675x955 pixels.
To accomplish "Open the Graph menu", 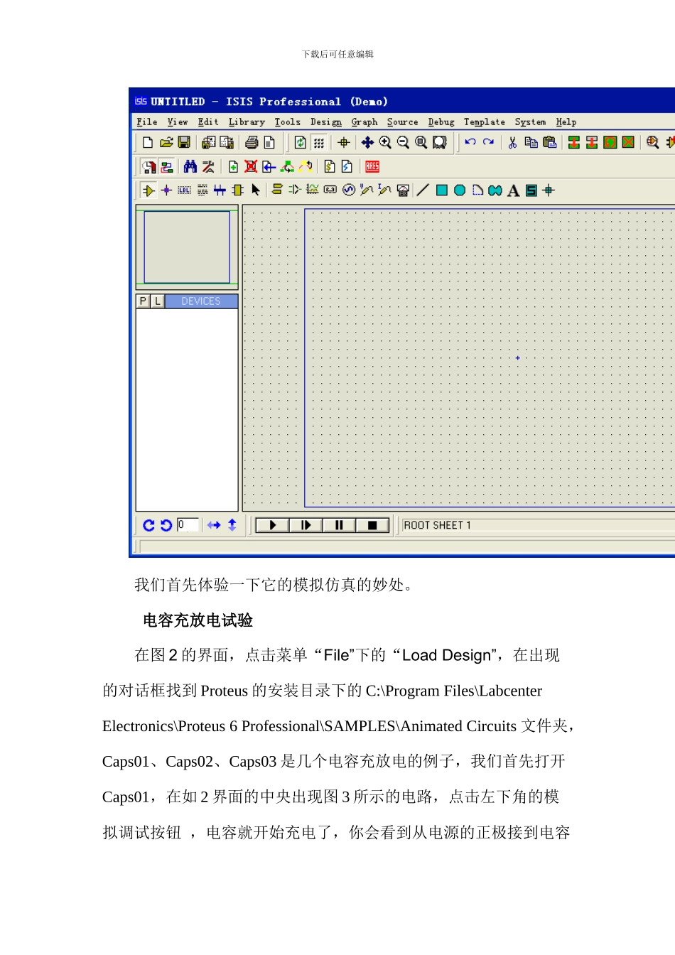I will [x=364, y=122].
